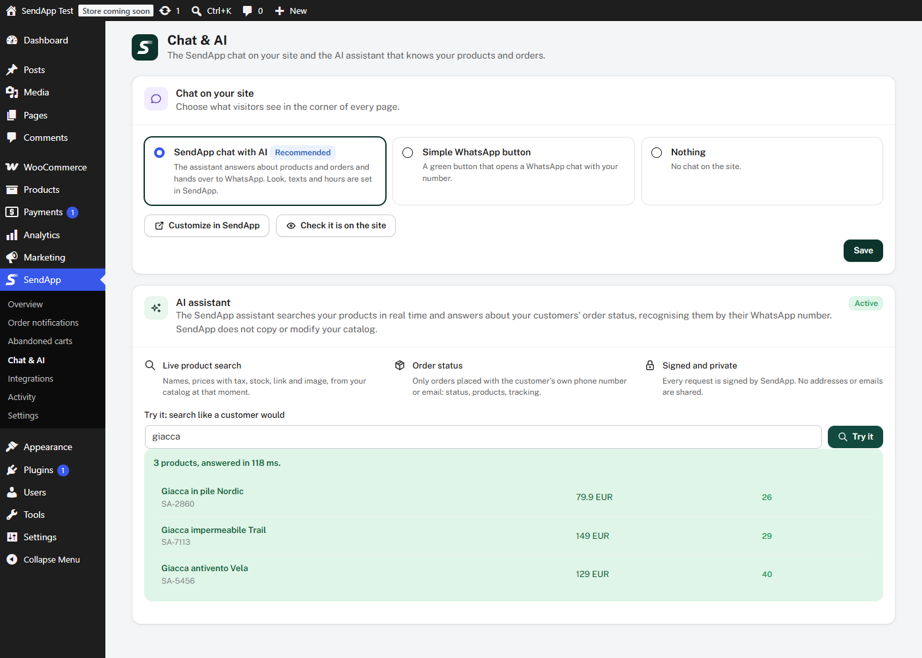Click the Posts pin icon
The height and width of the screenshot is (658, 922).
[x=12, y=70]
